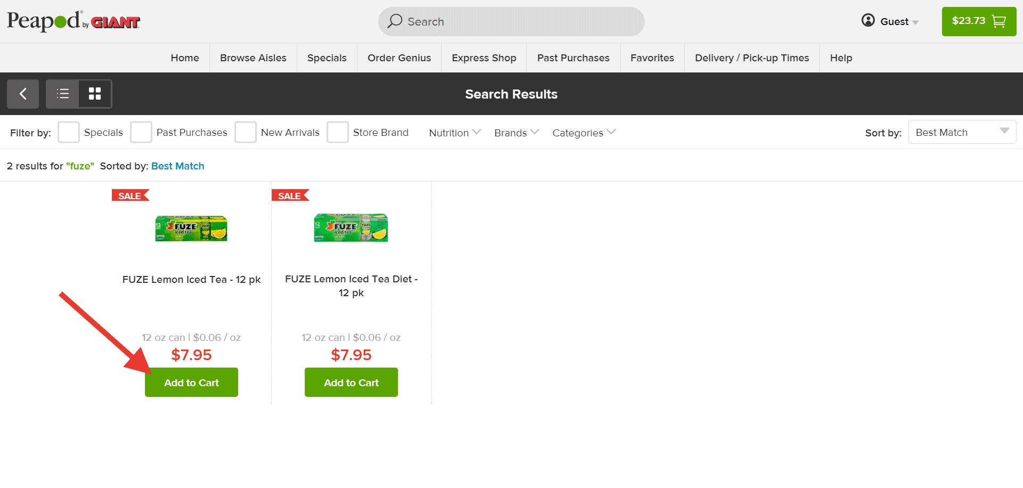Expand the Categories filter dropdown

pyautogui.click(x=584, y=133)
